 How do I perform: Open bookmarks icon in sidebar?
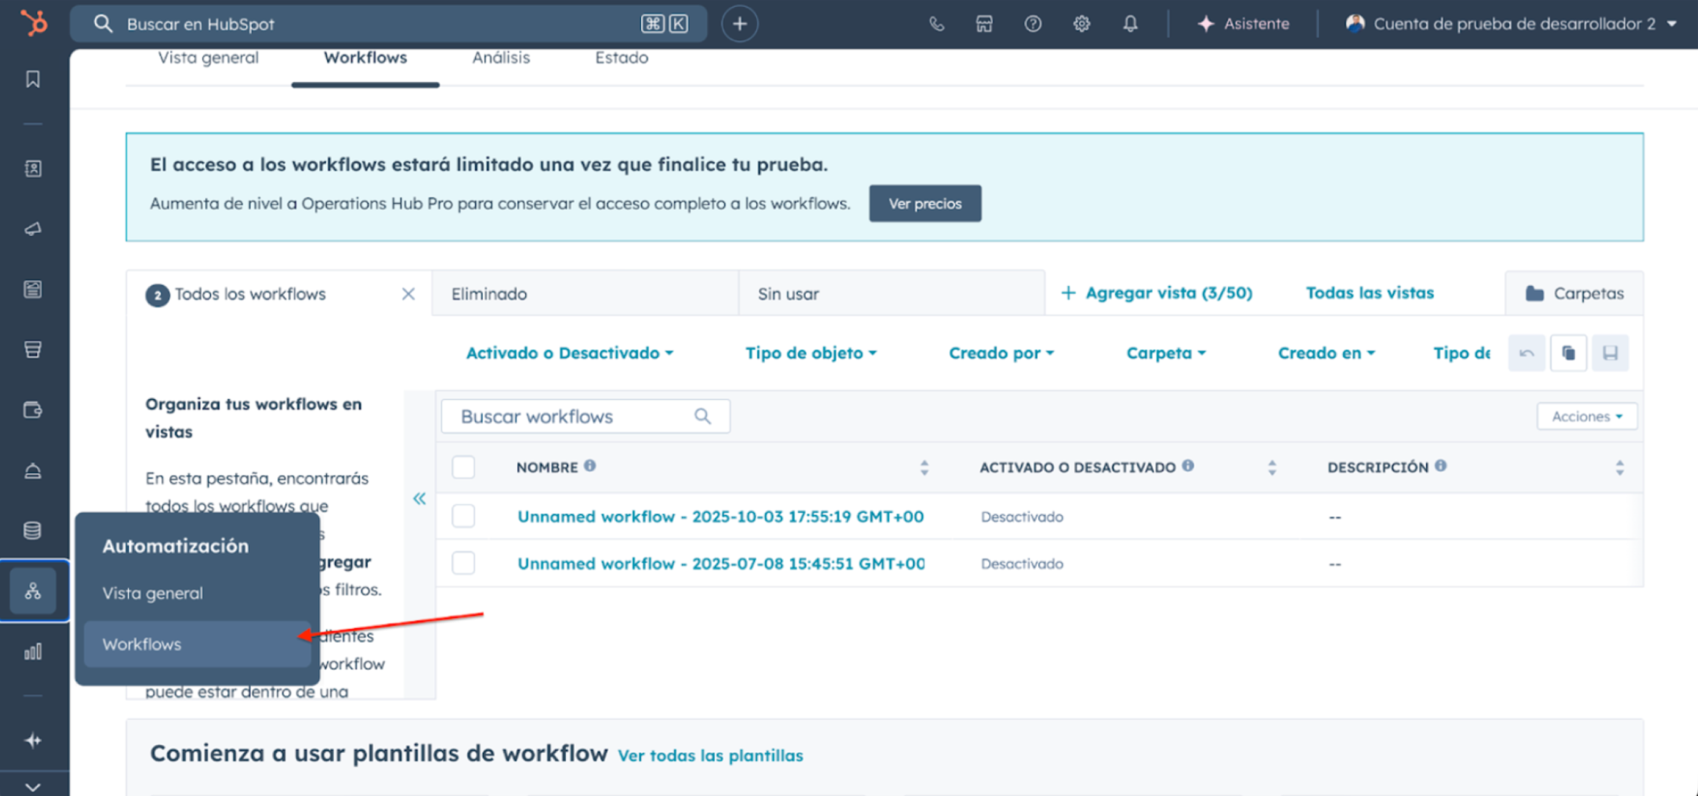[x=33, y=79]
